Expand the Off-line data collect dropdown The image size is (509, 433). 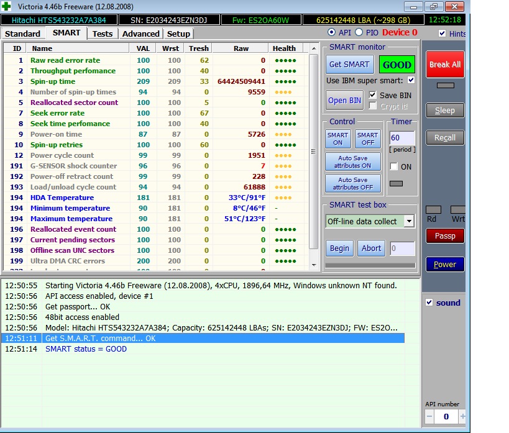pyautogui.click(x=408, y=221)
